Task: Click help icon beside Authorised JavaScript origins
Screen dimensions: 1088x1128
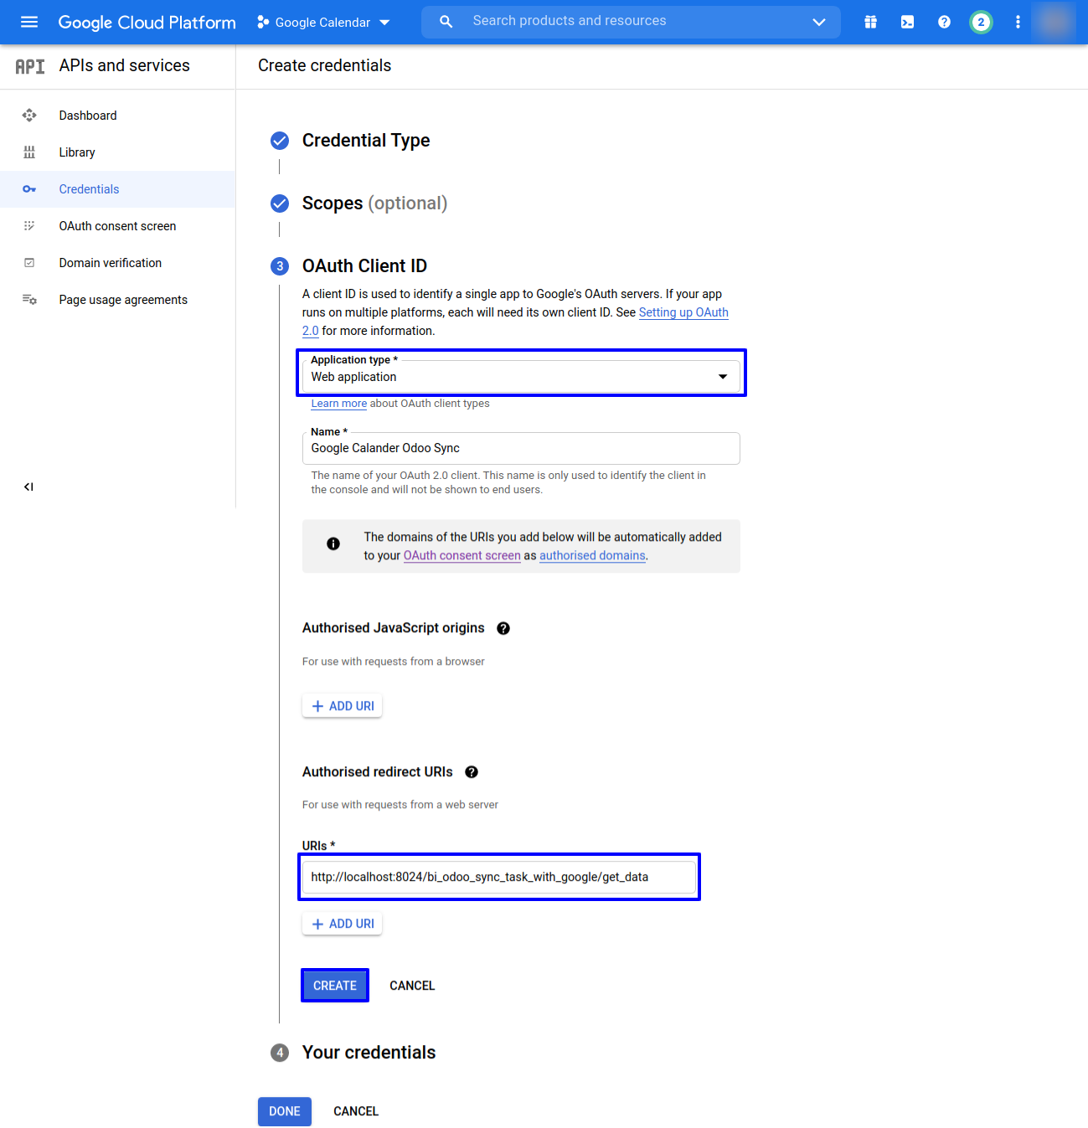Action: click(503, 628)
